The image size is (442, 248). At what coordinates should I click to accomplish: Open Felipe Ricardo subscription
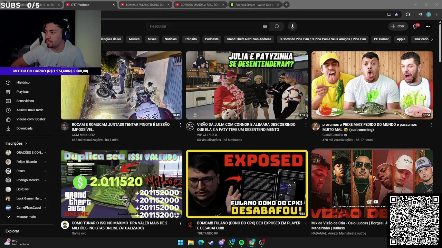pyautogui.click(x=26, y=162)
